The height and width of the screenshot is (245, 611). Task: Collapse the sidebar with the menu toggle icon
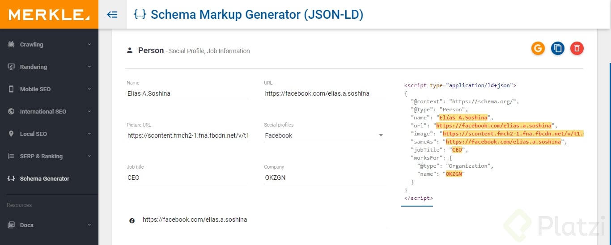[x=112, y=14]
